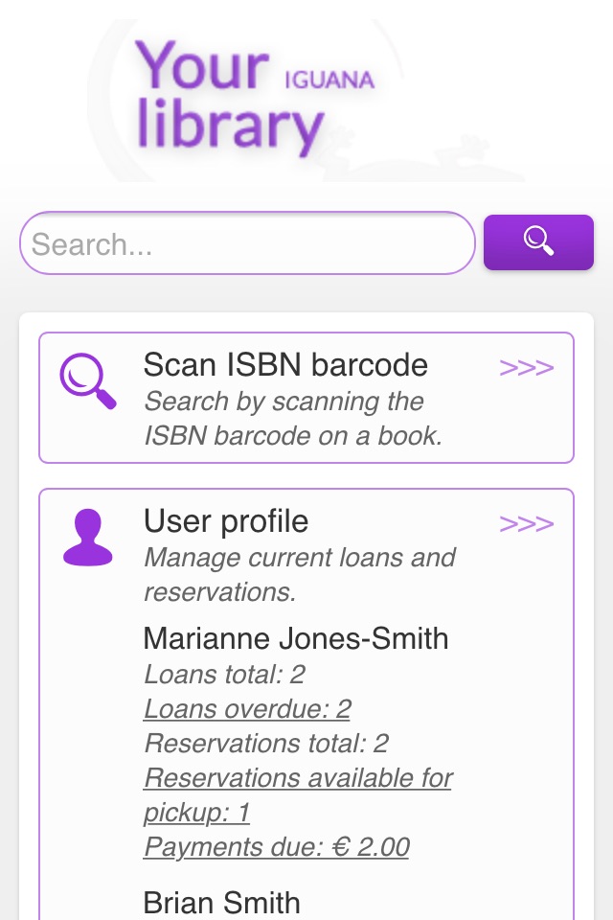Open Payments due: € 2.00 link
This screenshot has width=613, height=920.
pyautogui.click(x=276, y=846)
